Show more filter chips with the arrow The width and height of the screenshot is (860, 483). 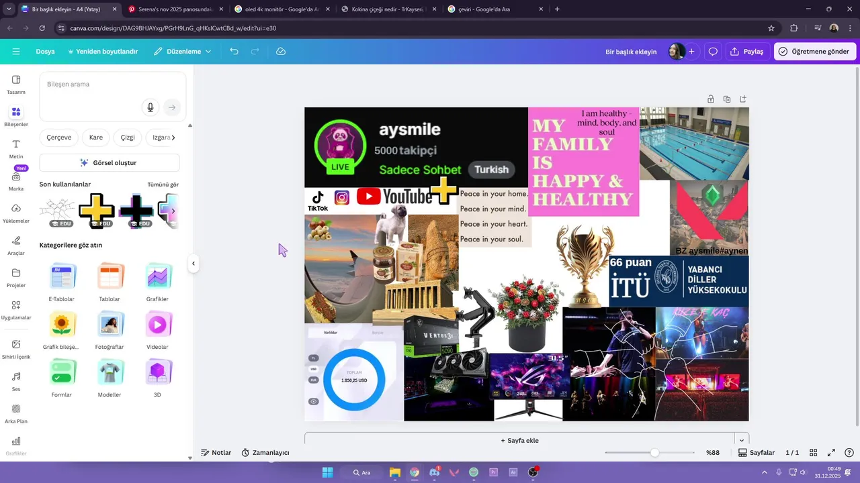click(x=173, y=138)
